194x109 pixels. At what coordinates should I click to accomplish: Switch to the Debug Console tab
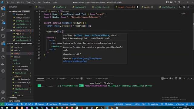click(x=102, y=78)
